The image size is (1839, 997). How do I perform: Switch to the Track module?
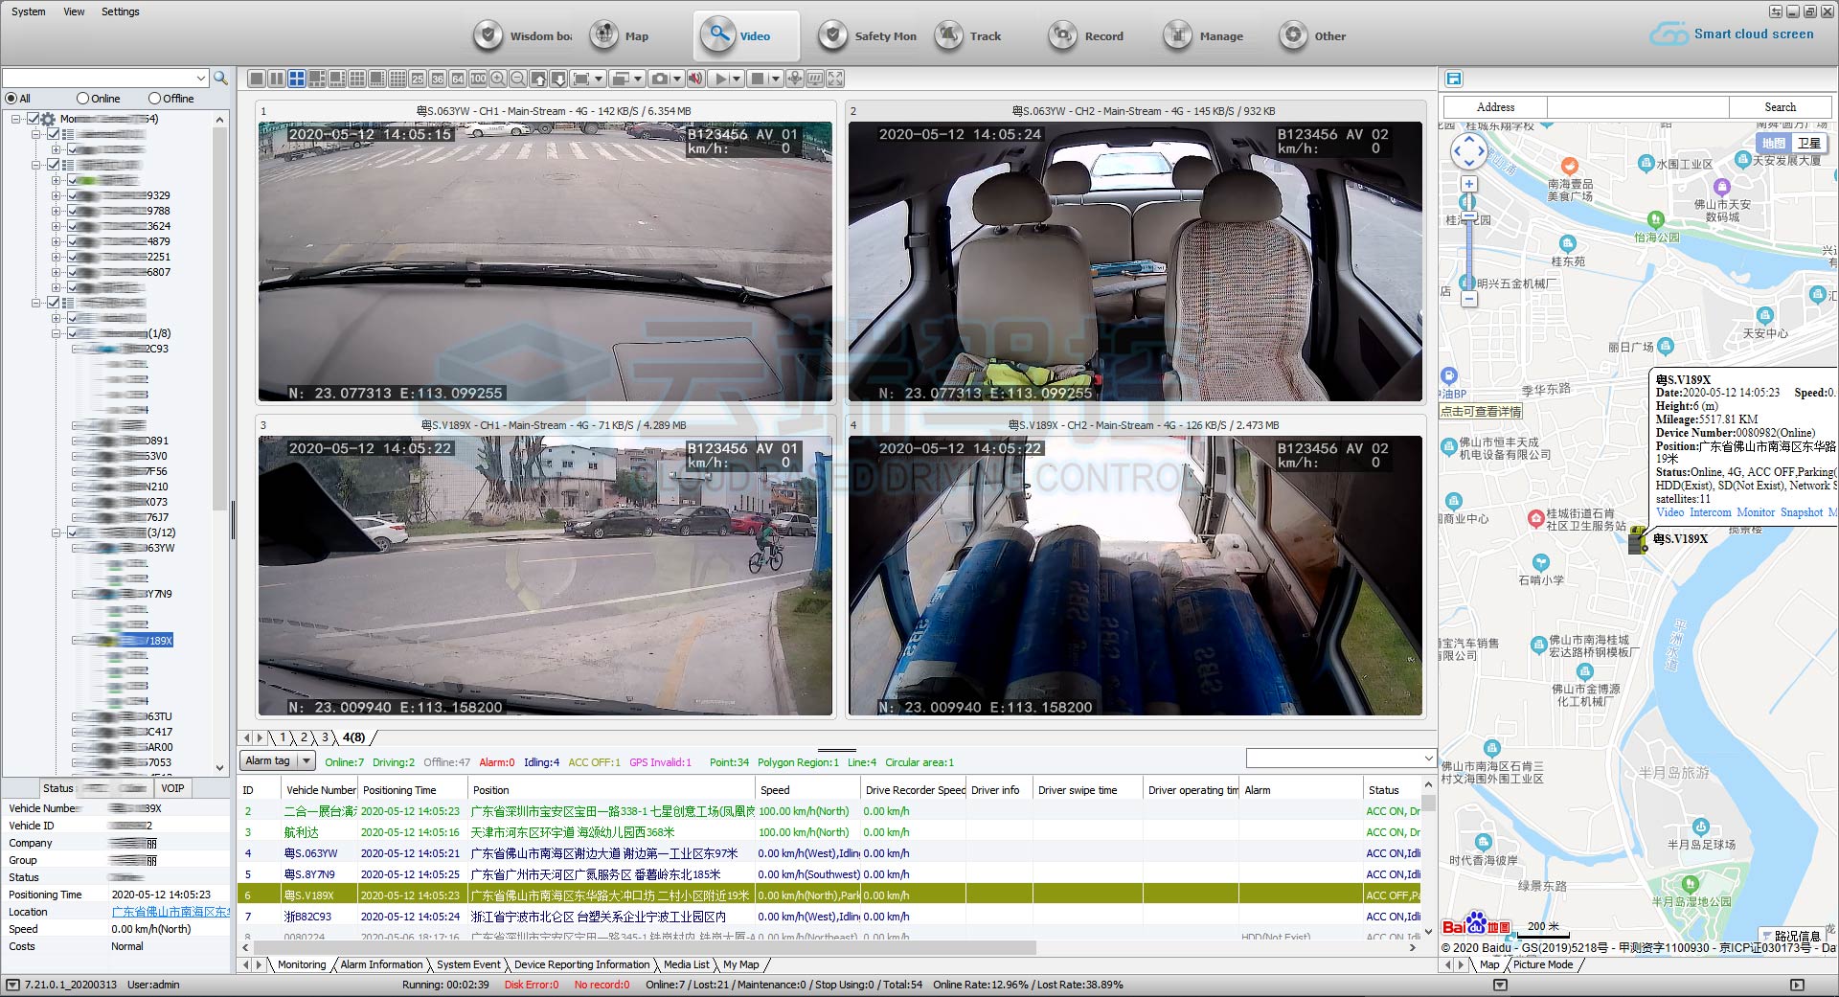coord(970,35)
